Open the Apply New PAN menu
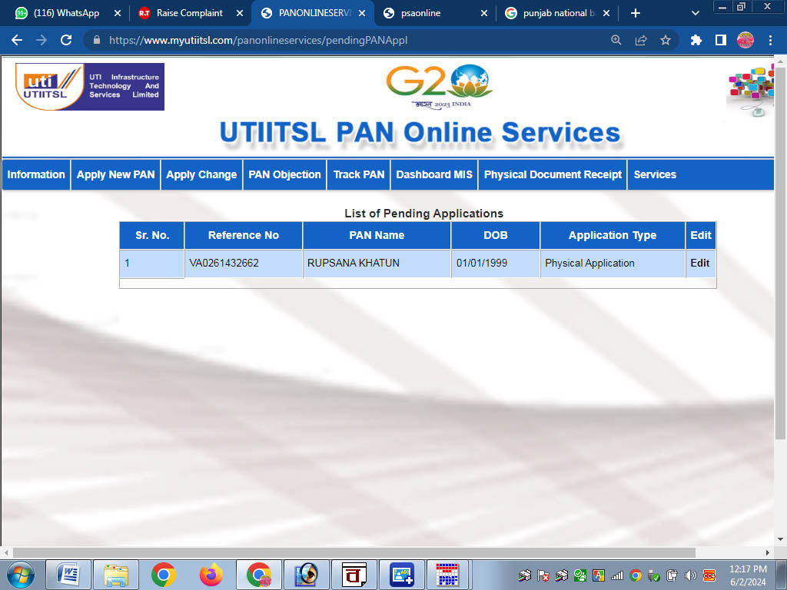787x590 pixels. click(x=115, y=174)
